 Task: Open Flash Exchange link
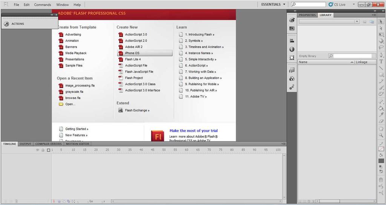[x=137, y=110]
